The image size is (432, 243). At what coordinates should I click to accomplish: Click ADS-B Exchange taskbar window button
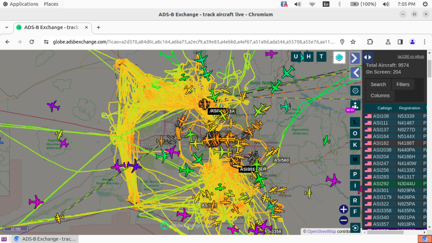(46, 239)
